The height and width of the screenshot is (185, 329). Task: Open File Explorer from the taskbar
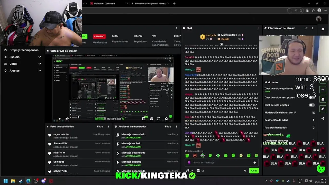coord(13,181)
